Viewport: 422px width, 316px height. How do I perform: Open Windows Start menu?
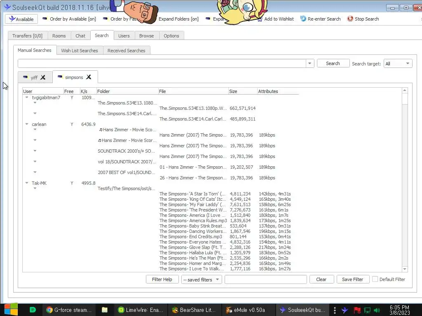(11, 310)
